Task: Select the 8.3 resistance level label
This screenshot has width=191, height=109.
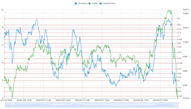Action: point(180,25)
